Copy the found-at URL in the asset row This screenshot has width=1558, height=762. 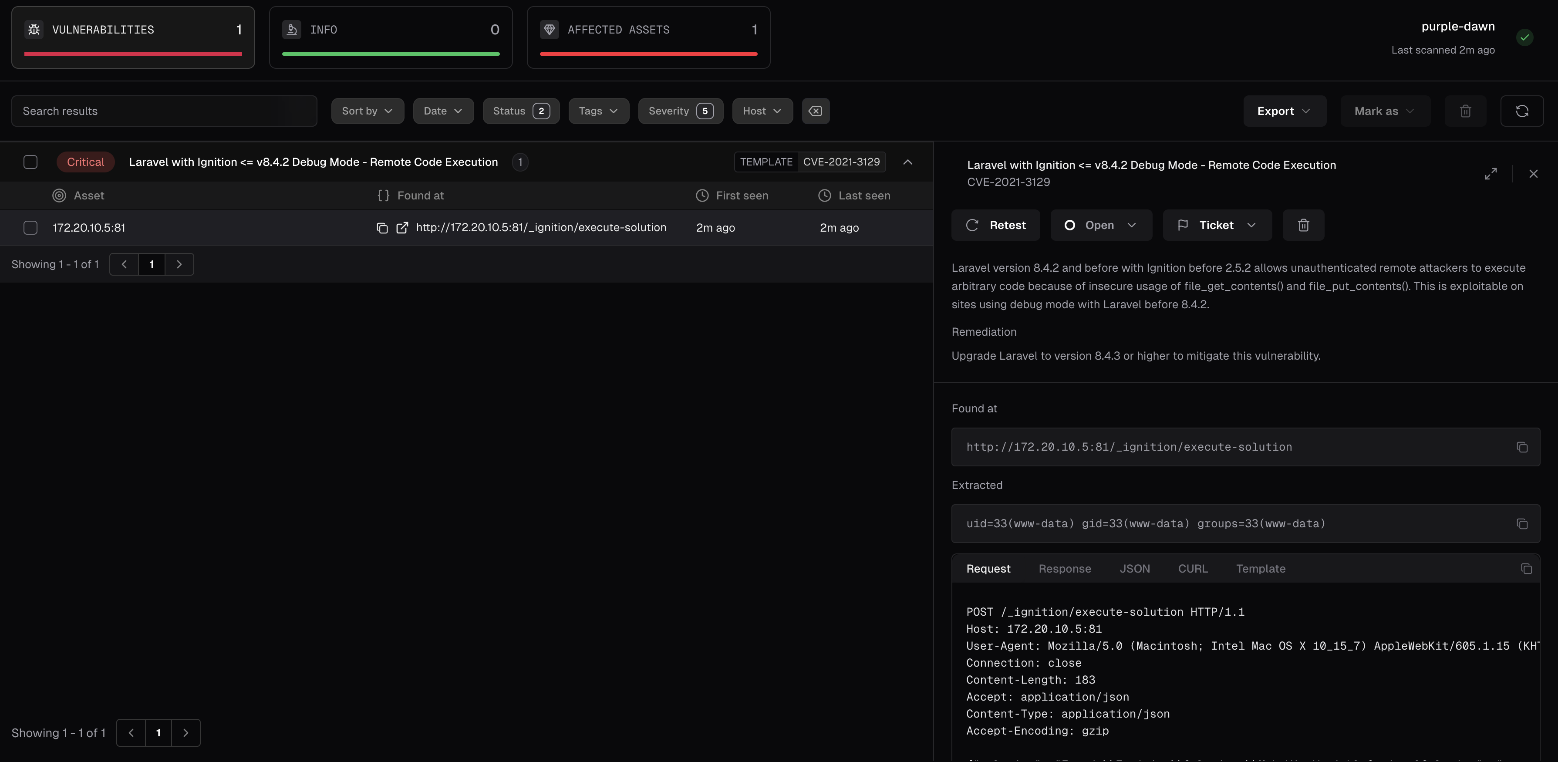tap(381, 228)
